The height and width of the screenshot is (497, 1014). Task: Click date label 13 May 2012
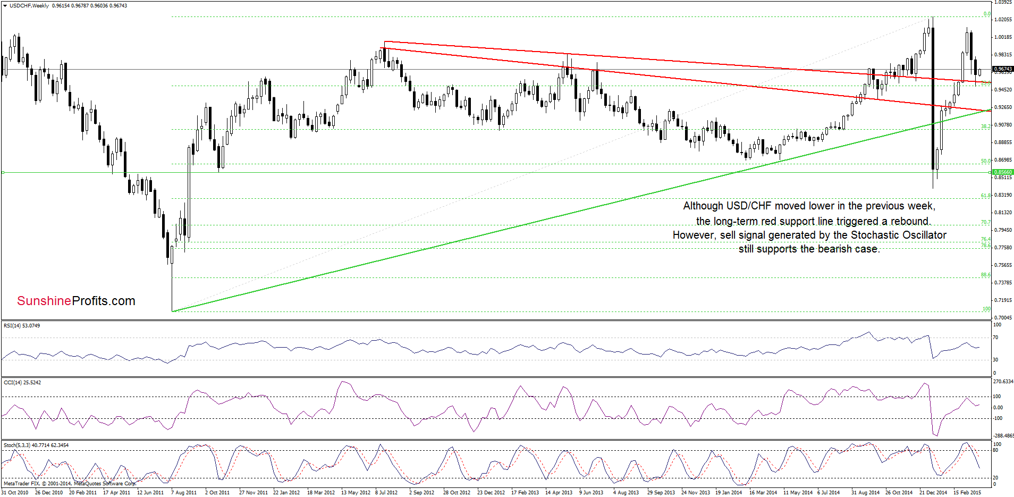pyautogui.click(x=356, y=493)
